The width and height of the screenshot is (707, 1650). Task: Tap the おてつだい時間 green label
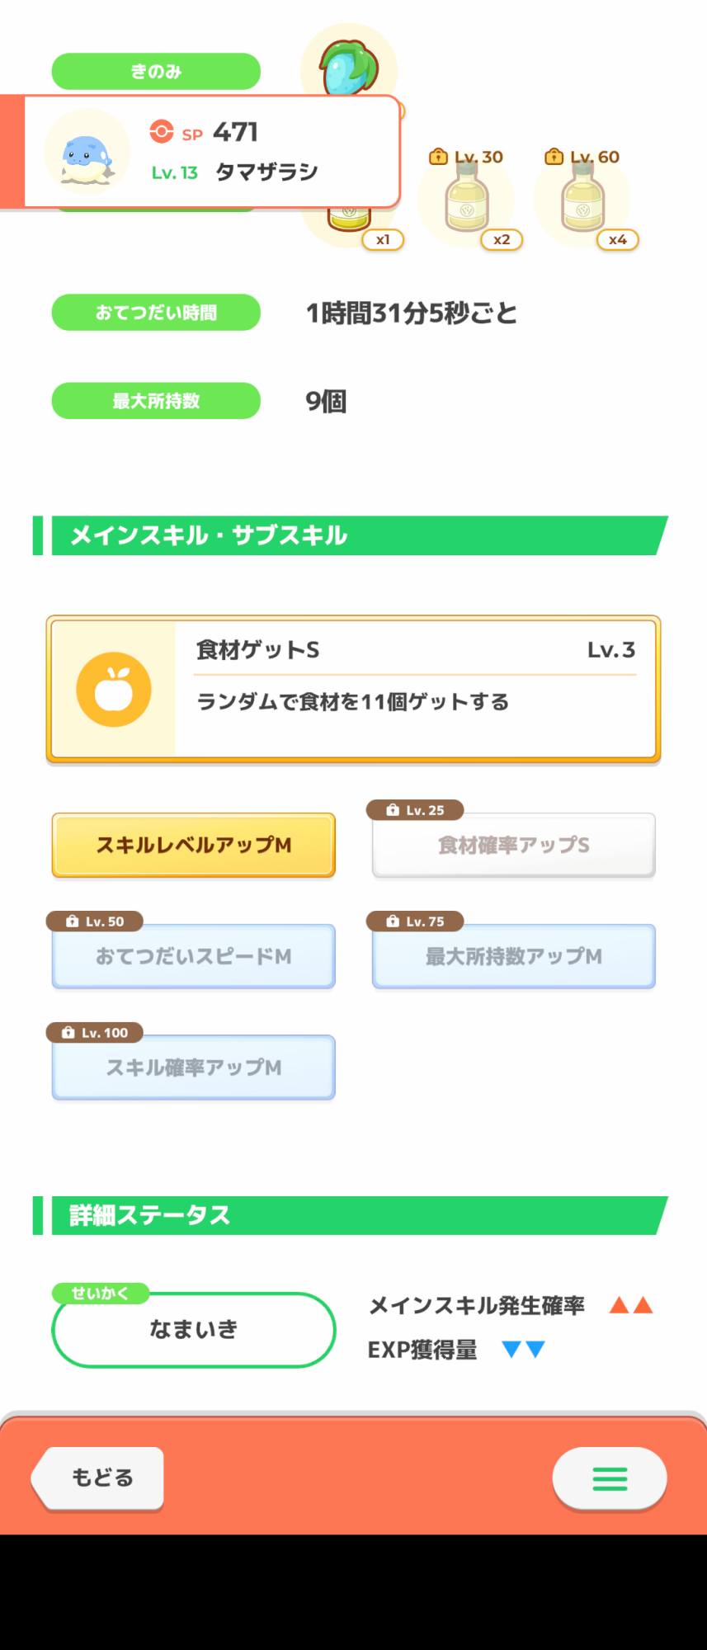[x=156, y=313]
